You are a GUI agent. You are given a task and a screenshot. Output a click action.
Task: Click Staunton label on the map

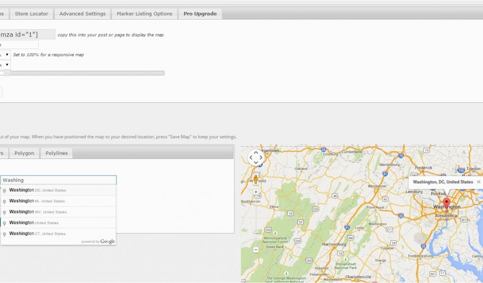pyautogui.click(x=321, y=268)
